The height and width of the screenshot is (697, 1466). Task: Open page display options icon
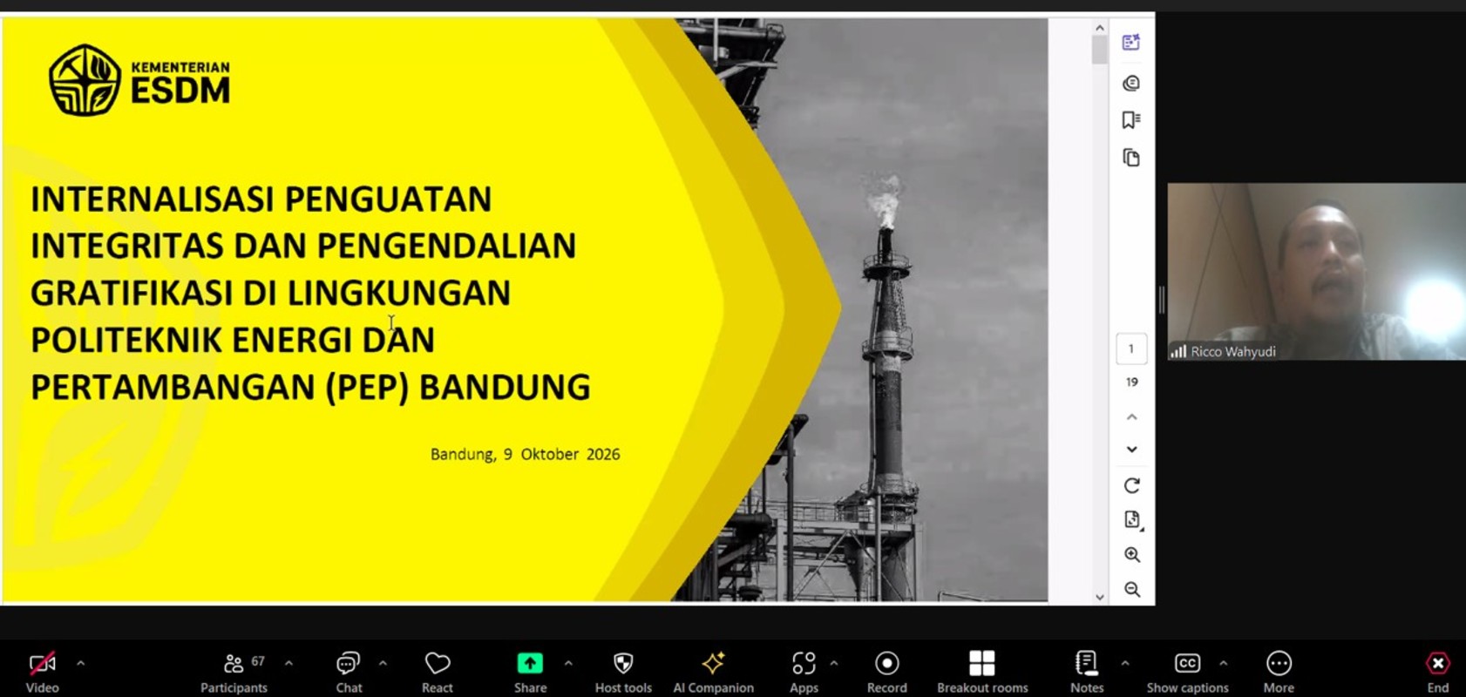[x=1132, y=520]
